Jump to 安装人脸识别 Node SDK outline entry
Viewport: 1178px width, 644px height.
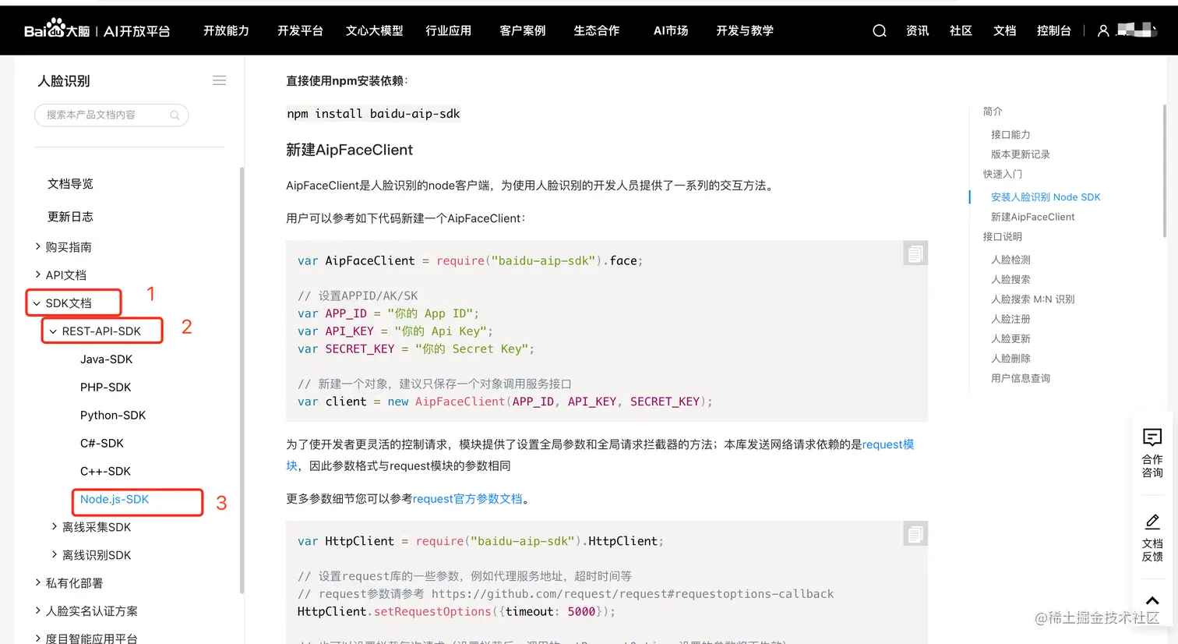1046,197
